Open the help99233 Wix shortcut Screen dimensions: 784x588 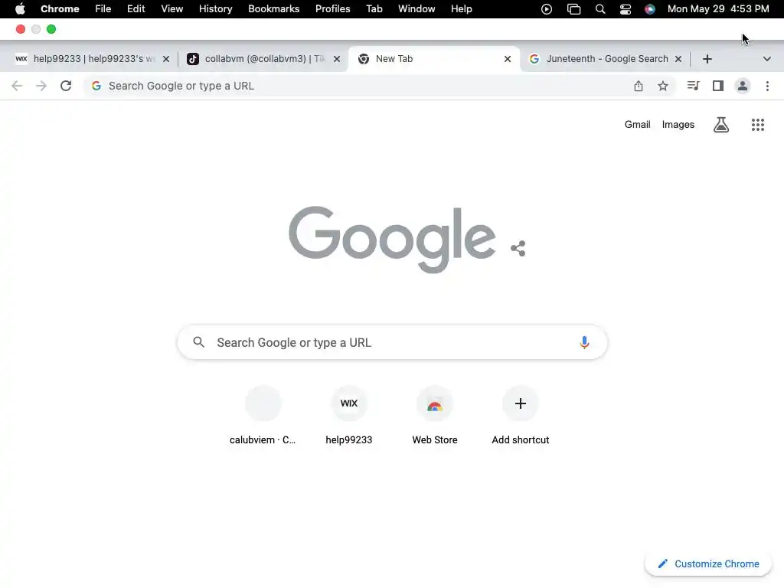point(349,416)
